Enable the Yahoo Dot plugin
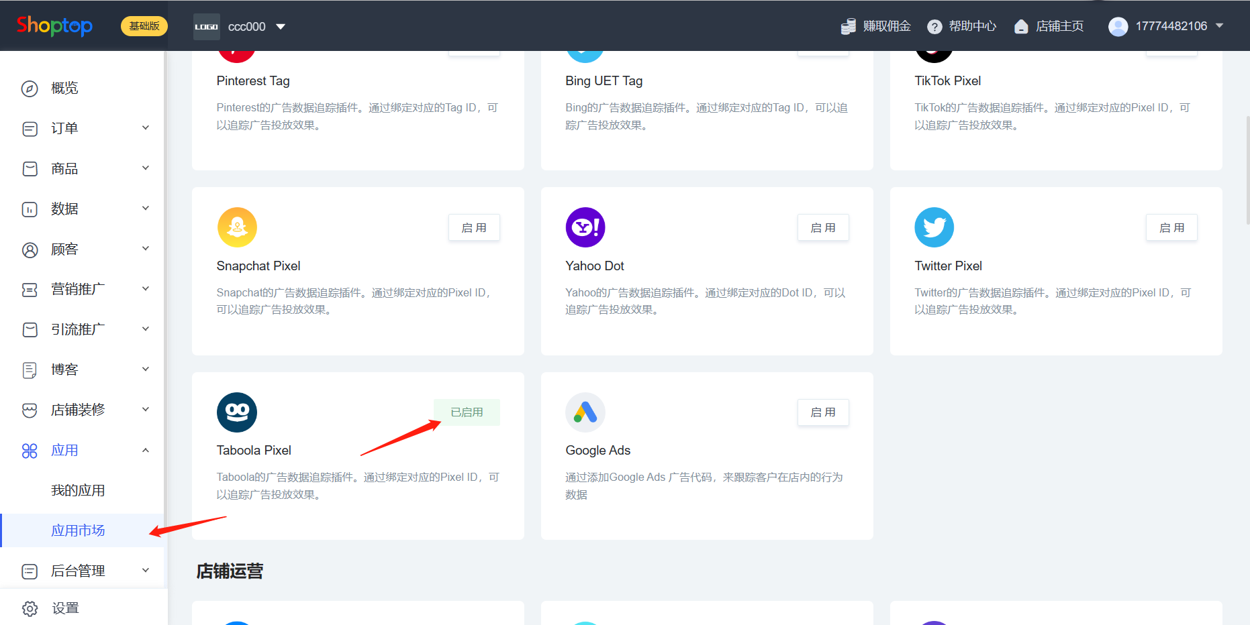The width and height of the screenshot is (1250, 625). click(823, 228)
